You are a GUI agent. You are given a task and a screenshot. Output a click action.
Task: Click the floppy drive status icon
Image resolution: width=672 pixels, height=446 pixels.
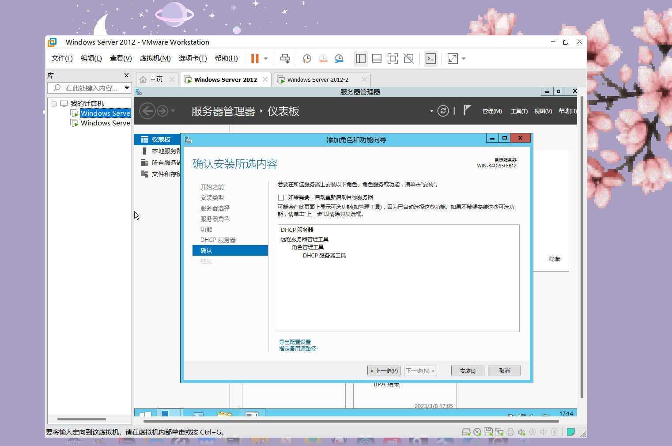(488, 432)
